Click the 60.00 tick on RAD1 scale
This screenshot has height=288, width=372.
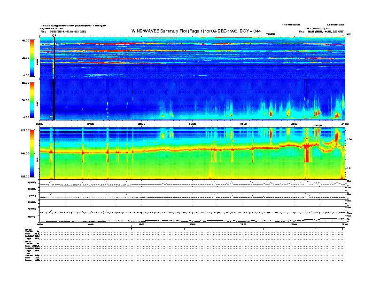(25, 83)
